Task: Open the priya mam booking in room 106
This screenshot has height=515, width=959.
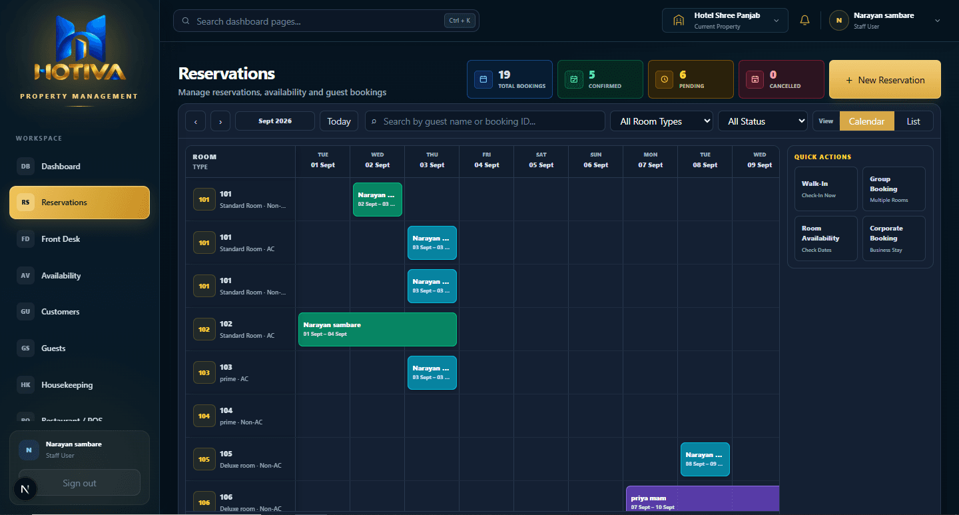Action: 703,500
